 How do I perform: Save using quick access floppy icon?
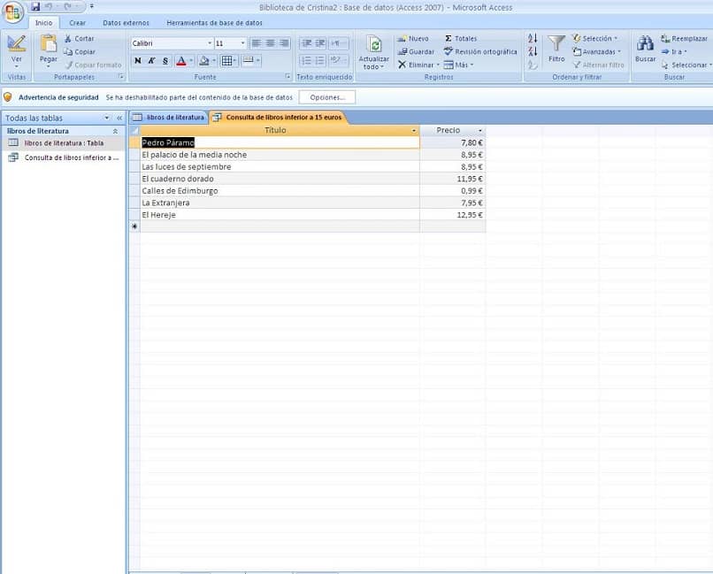35,6
